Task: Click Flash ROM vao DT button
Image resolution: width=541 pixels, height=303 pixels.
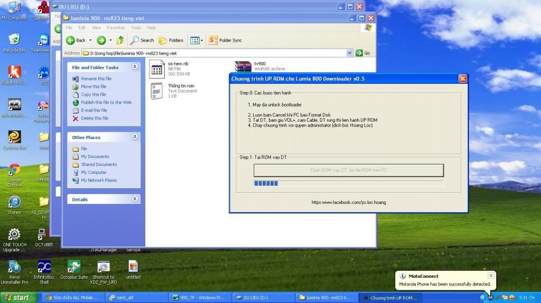Action: 349,170
